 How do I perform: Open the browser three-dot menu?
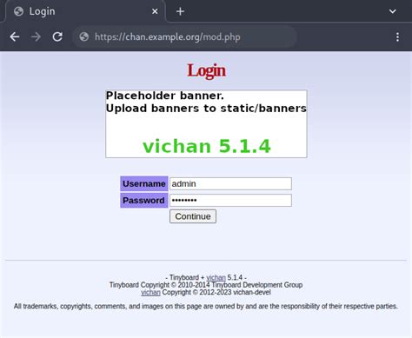click(x=397, y=37)
